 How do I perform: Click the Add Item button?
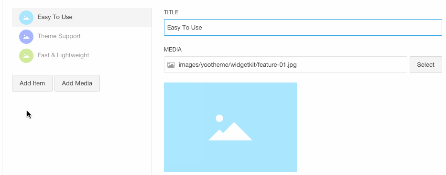point(32,83)
